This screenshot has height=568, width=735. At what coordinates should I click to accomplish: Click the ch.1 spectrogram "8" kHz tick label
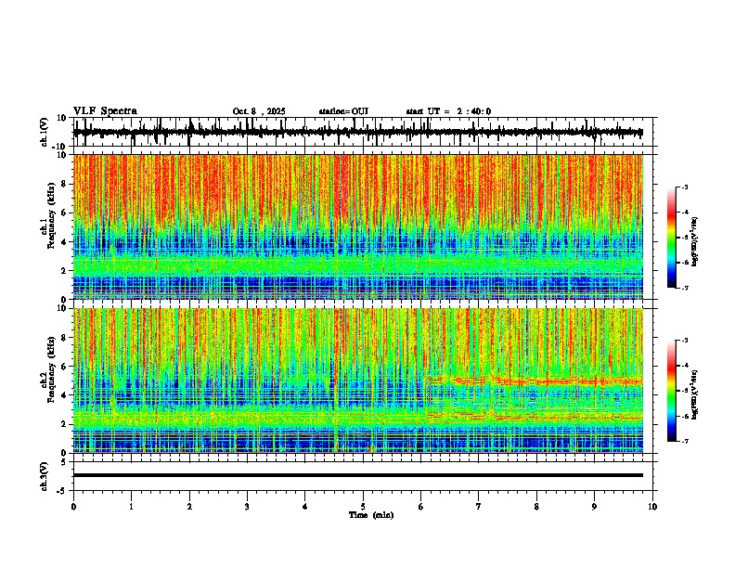[x=64, y=184]
